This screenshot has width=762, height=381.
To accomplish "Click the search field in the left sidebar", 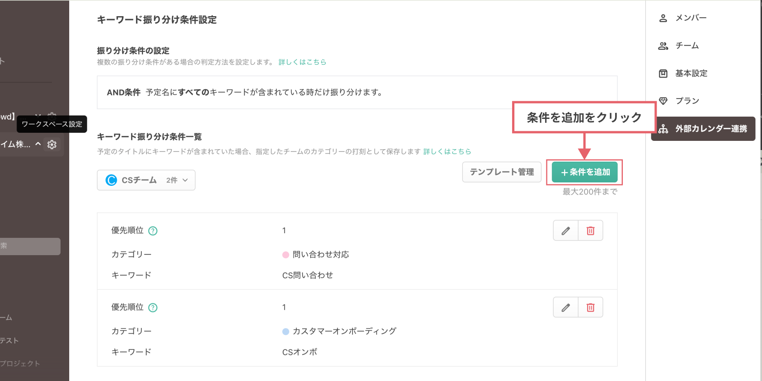I will (x=30, y=246).
